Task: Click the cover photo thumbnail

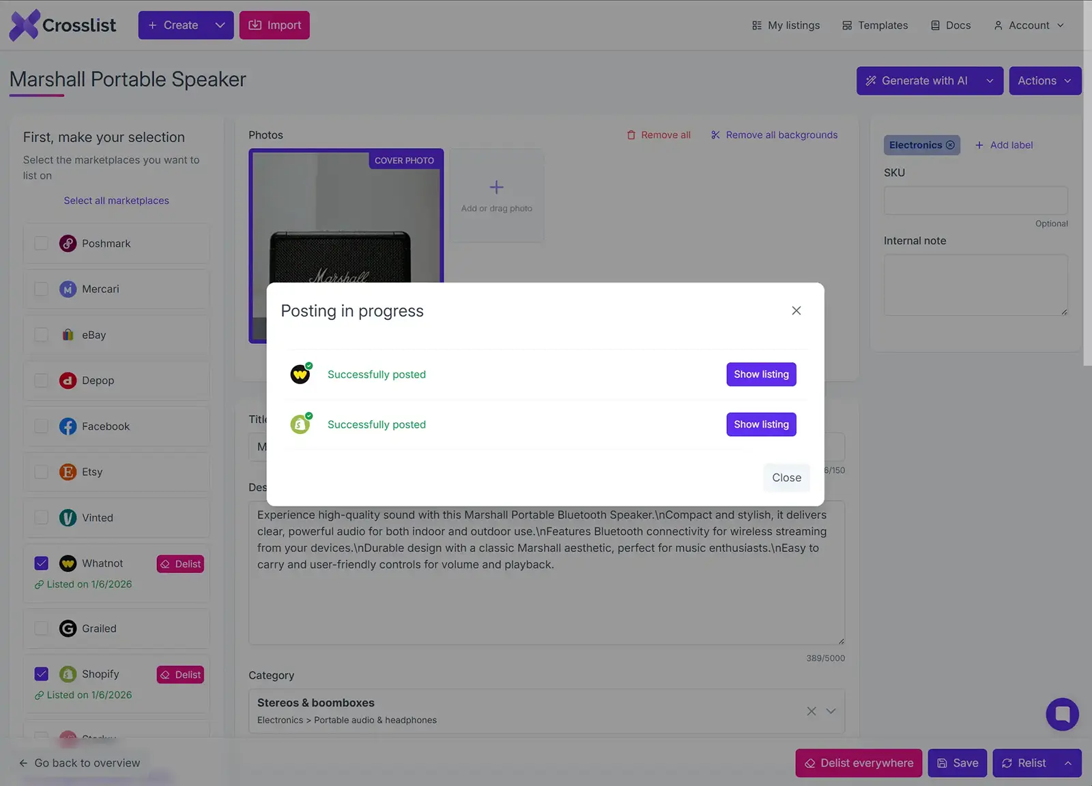Action: tap(347, 246)
